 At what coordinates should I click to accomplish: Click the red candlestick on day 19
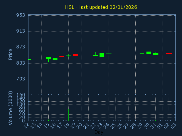pos(75,55)
